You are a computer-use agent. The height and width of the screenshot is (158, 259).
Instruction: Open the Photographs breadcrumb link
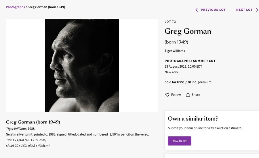tap(15, 7)
